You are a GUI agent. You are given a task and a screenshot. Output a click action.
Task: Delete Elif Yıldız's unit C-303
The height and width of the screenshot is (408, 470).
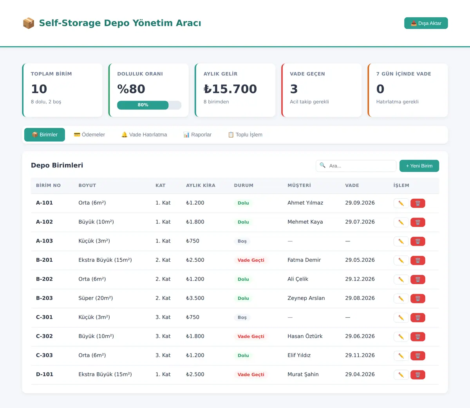pyautogui.click(x=418, y=356)
